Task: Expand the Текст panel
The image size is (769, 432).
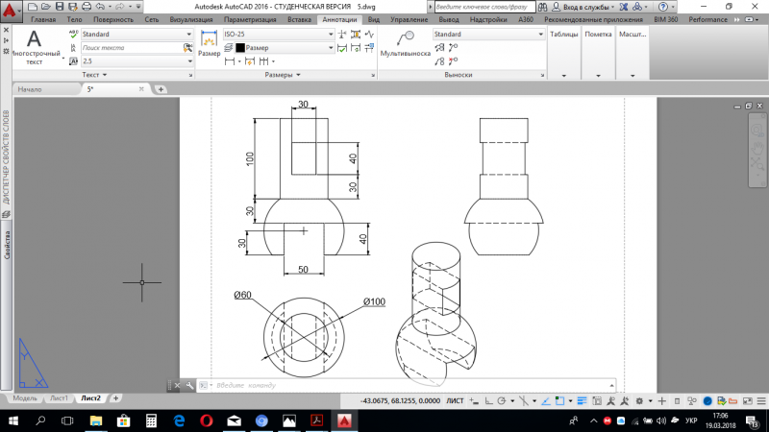Action: click(94, 75)
